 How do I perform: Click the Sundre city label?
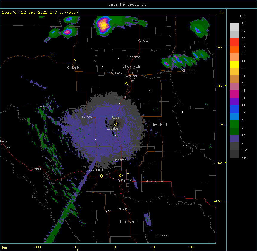tap(87, 117)
